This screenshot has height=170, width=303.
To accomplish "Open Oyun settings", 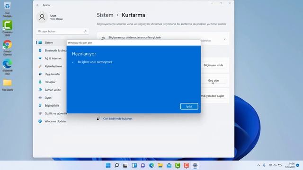I will coord(48,98).
